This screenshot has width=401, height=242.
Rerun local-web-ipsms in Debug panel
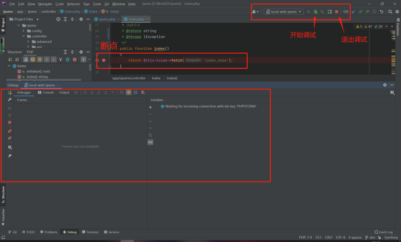10,92
